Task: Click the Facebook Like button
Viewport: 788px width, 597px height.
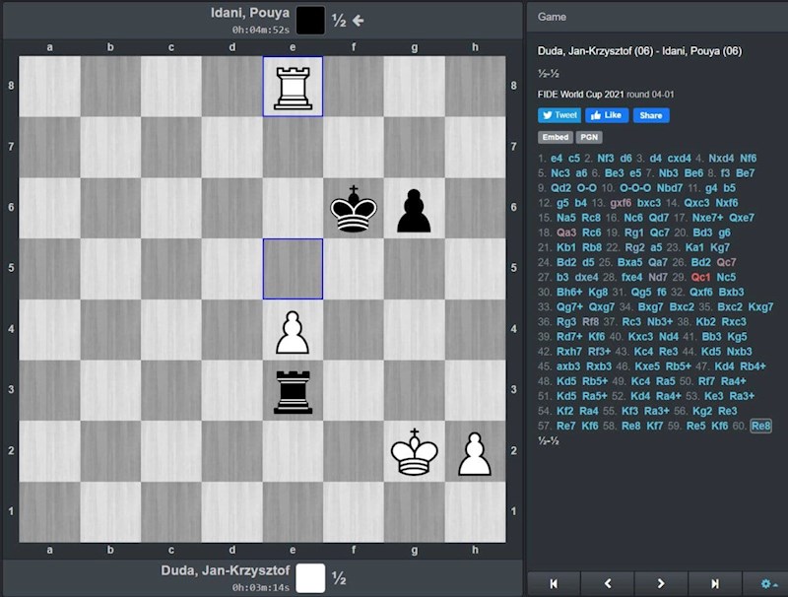Action: (x=607, y=115)
